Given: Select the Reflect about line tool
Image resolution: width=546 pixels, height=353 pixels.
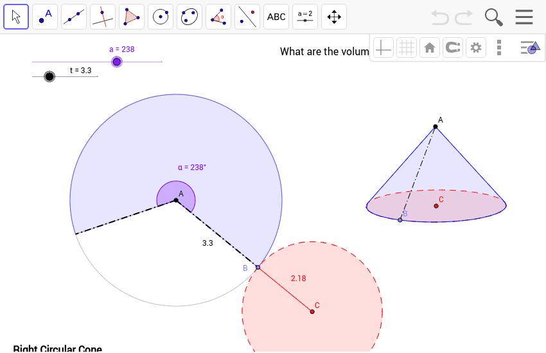Looking at the screenshot, I should [247, 17].
